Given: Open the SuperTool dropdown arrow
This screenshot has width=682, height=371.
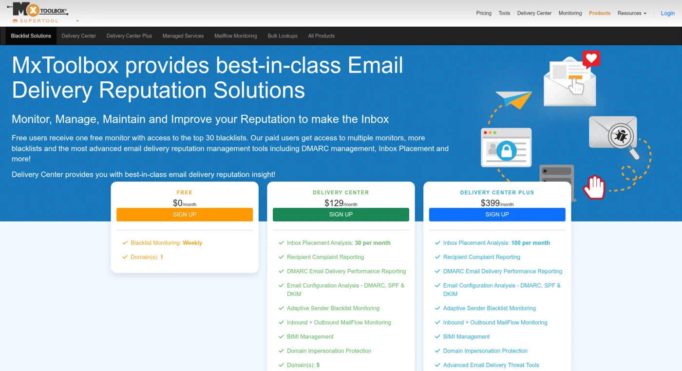Looking at the screenshot, I should coord(77,21).
